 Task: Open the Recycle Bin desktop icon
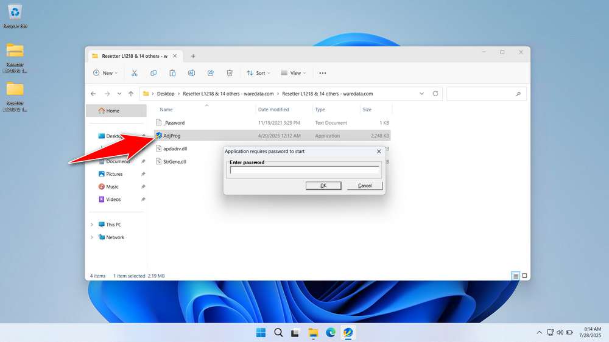coord(15,16)
